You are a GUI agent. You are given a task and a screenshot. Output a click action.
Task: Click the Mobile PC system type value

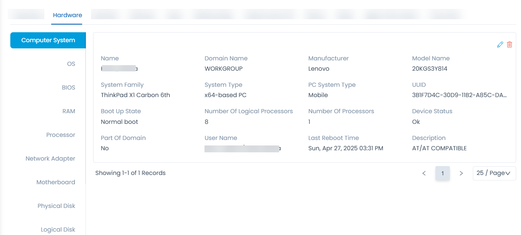tap(318, 95)
